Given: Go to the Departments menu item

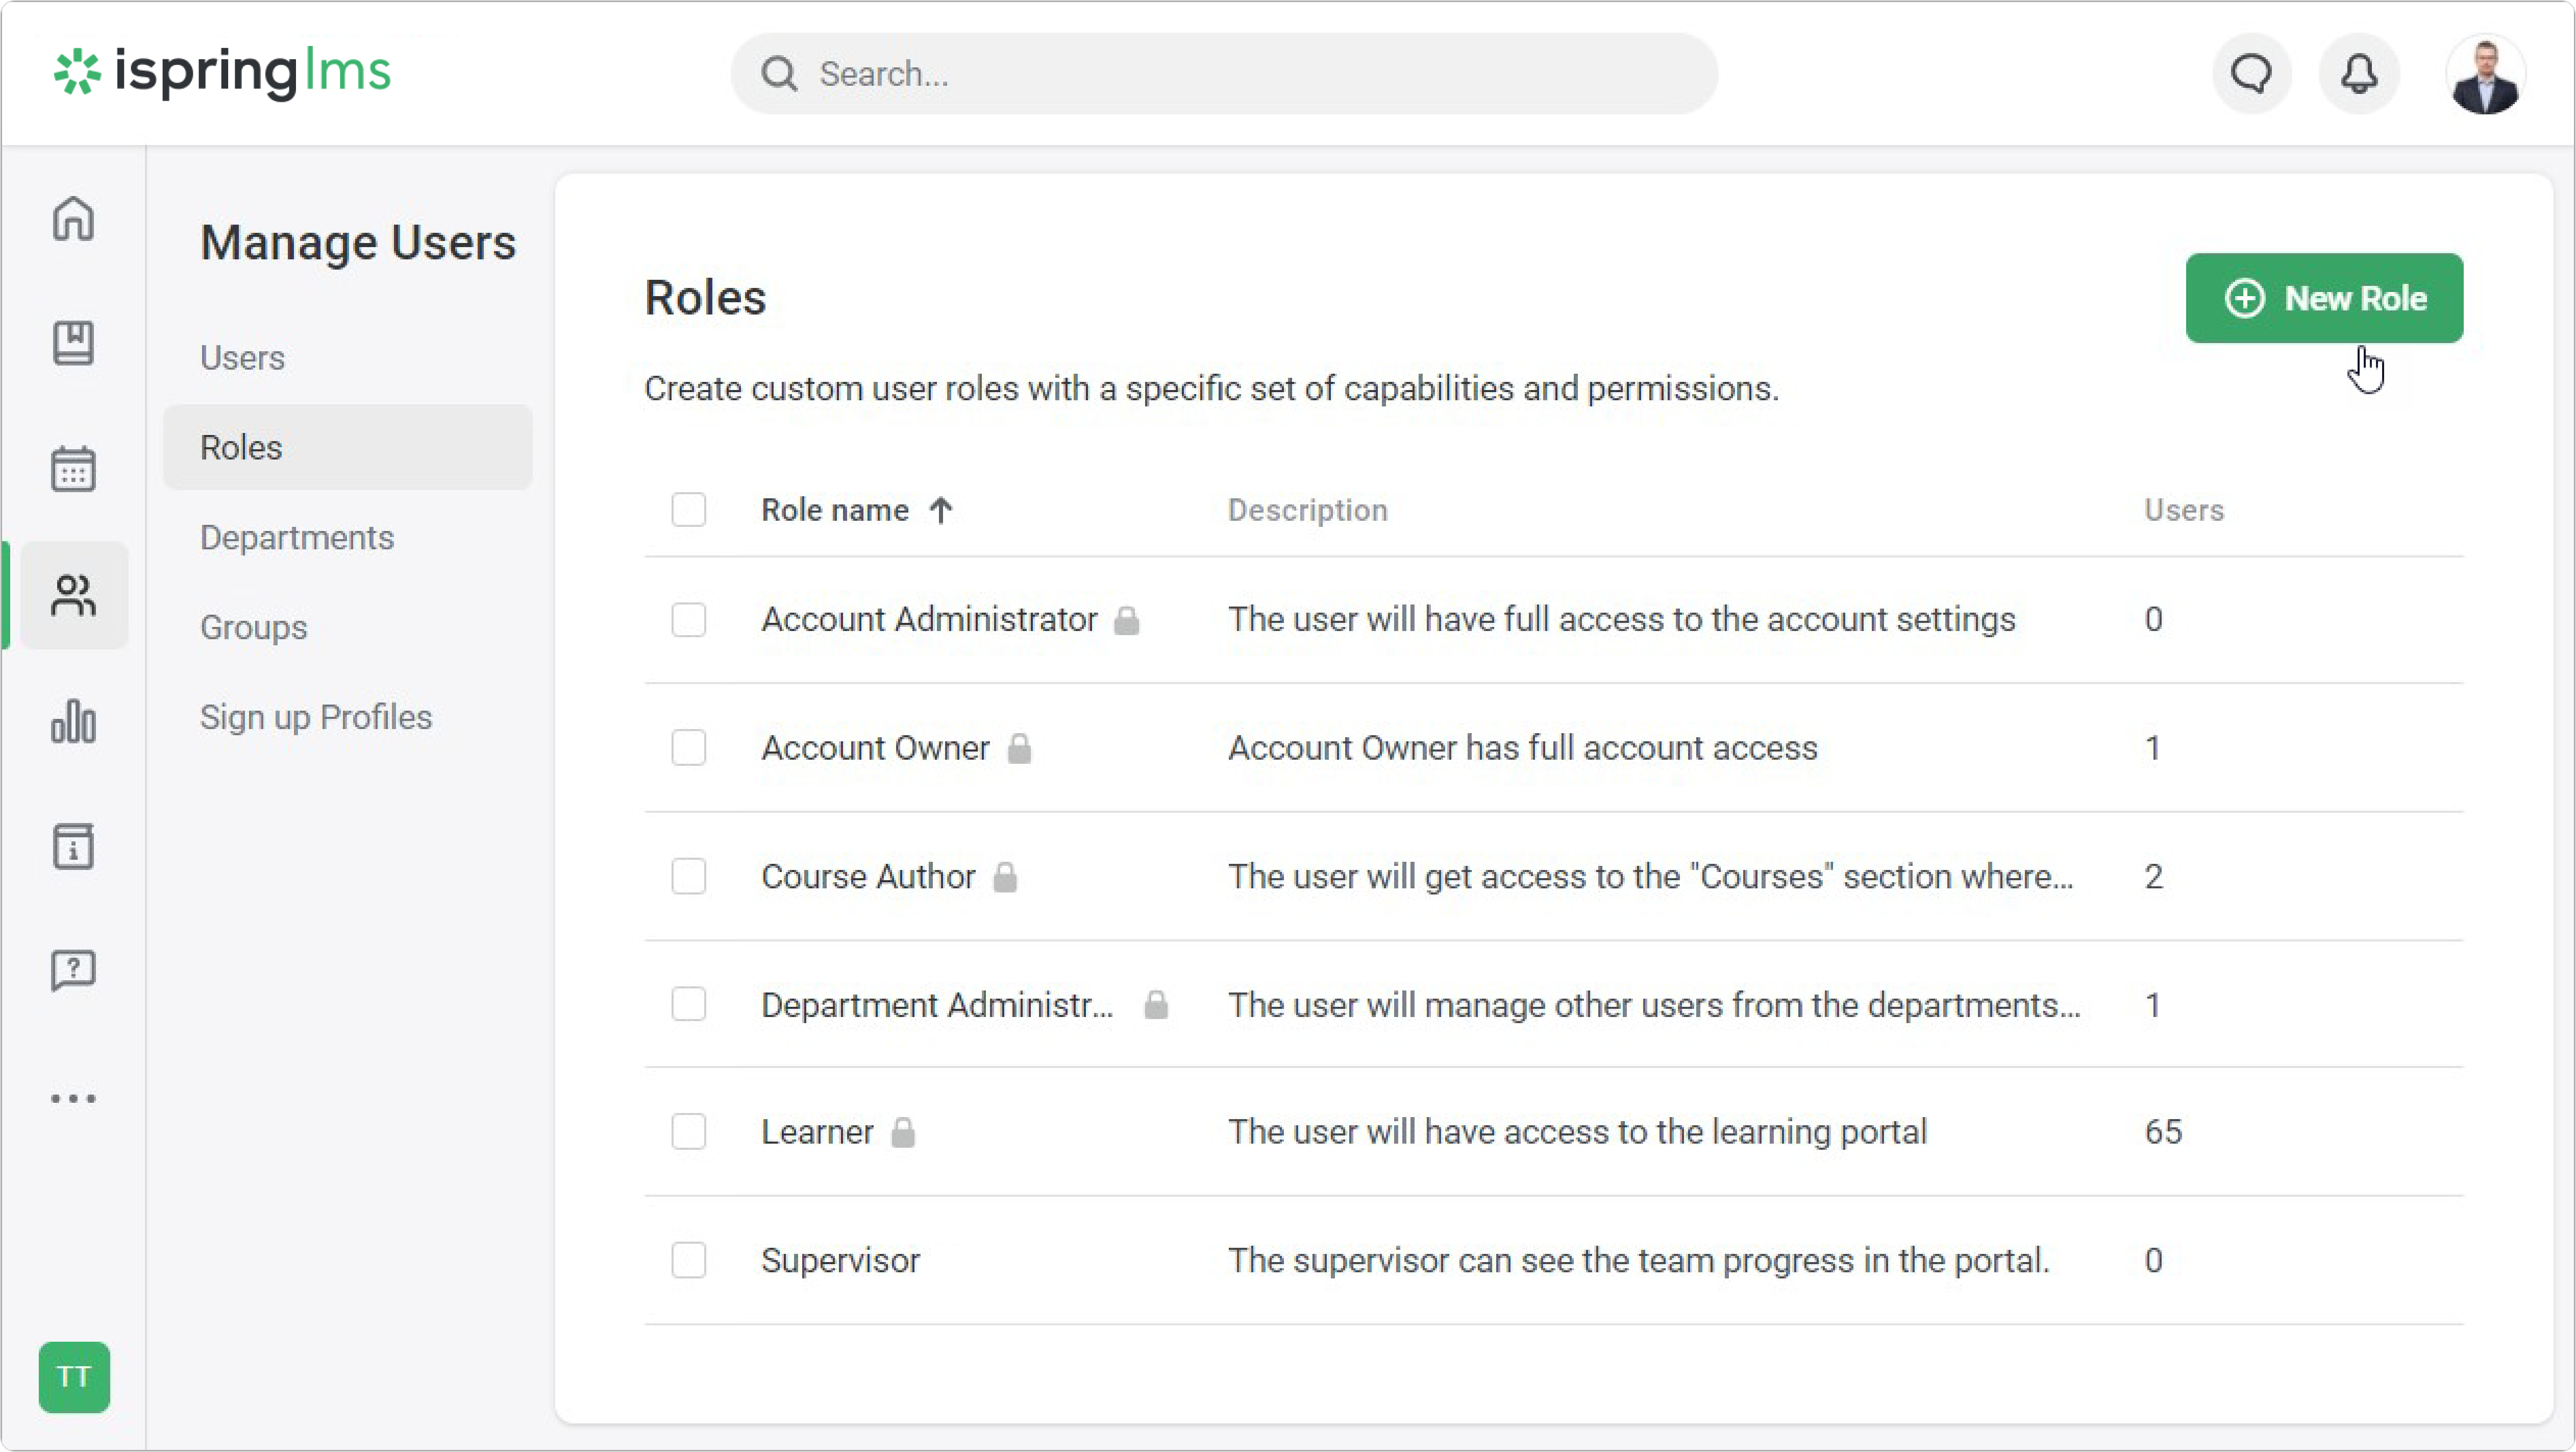Looking at the screenshot, I should pos(297,538).
